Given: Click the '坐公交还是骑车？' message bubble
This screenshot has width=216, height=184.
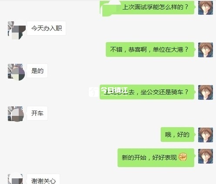Looking at the screenshot, I should (x=147, y=92).
